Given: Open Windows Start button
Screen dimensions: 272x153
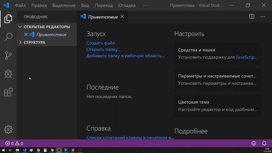Looking at the screenshot, I should [x=3, y=150].
